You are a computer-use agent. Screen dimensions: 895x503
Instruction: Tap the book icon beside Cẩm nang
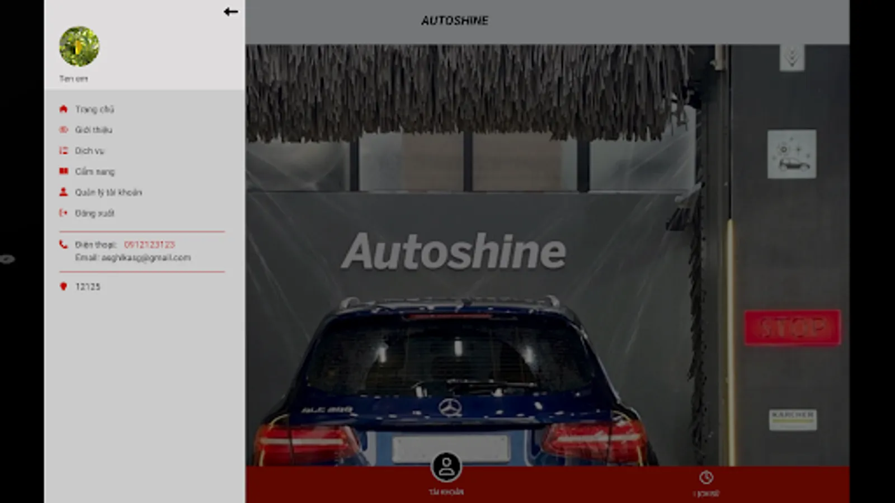64,172
